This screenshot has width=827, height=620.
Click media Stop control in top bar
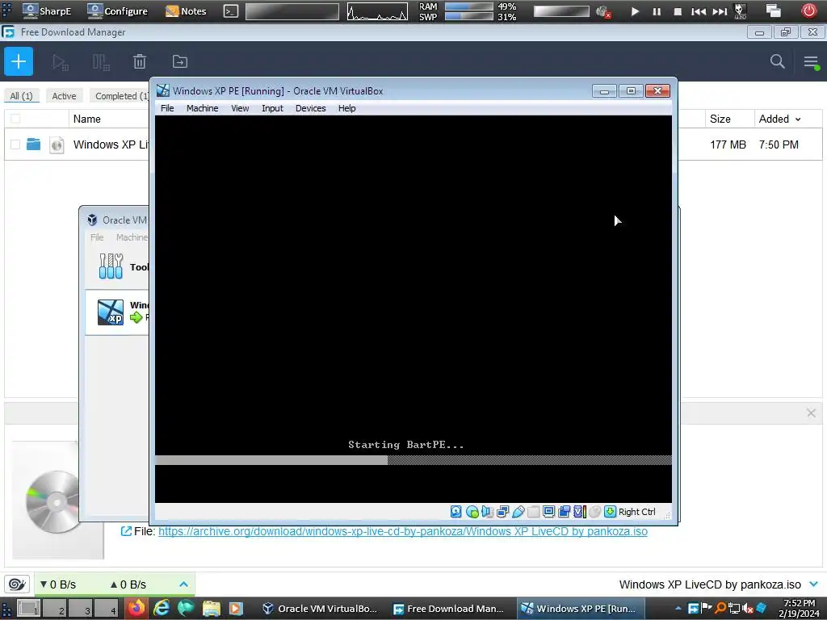pyautogui.click(x=678, y=11)
